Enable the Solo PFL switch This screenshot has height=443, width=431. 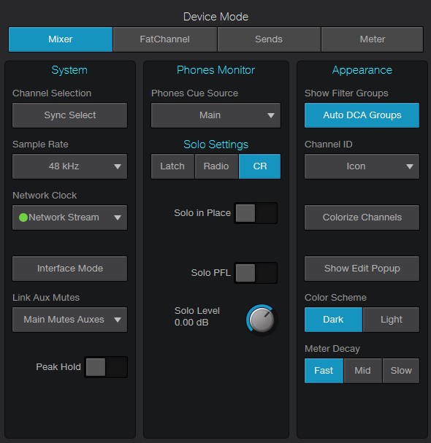256,273
